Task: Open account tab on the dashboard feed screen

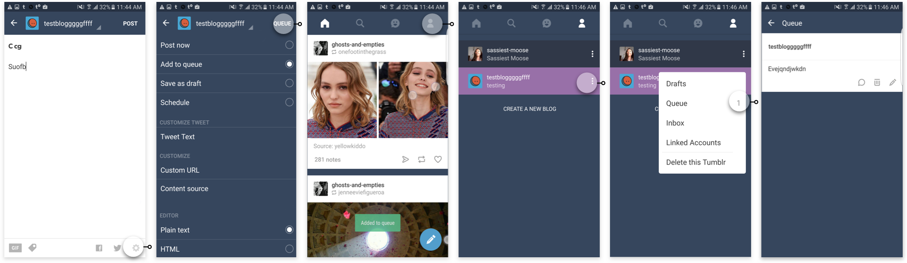Action: 431,23
